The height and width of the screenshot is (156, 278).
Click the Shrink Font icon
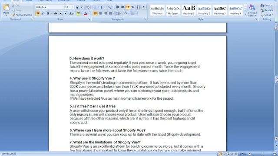(x=82, y=7)
